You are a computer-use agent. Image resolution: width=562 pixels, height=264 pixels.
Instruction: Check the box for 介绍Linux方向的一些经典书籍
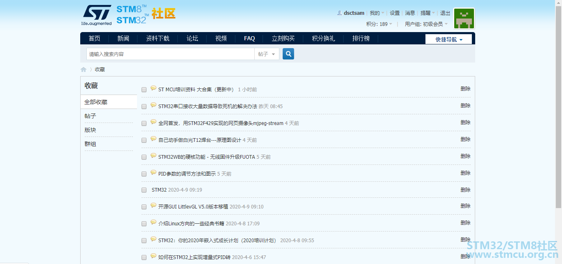click(x=144, y=224)
